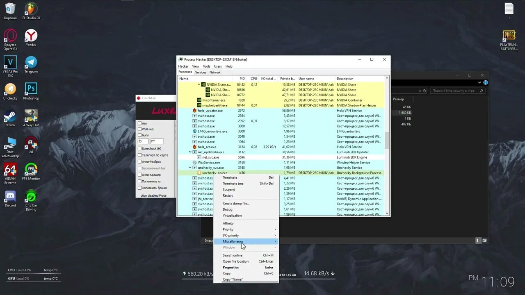This screenshot has width=525, height=295.
Task: Launch A Way Out desktop icon
Action: tap(31, 118)
